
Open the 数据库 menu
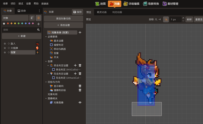(x=45, y=4)
